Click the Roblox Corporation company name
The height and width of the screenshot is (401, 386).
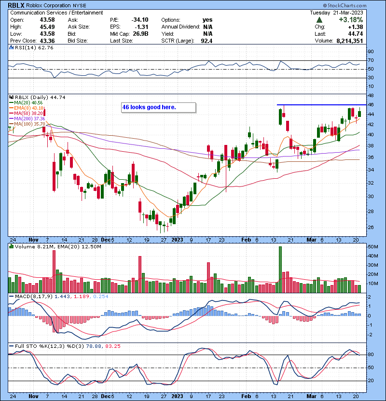[x=48, y=5]
